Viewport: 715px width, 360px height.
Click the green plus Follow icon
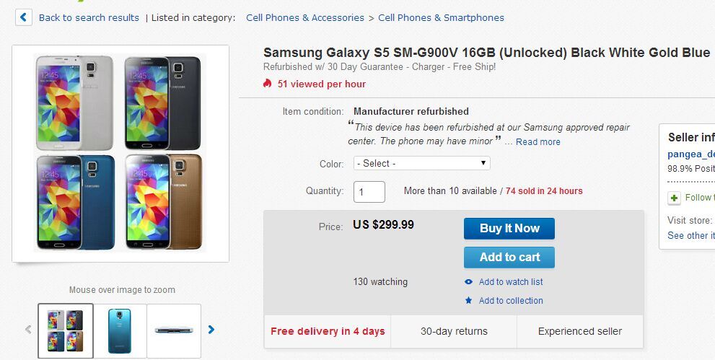pyautogui.click(x=674, y=198)
